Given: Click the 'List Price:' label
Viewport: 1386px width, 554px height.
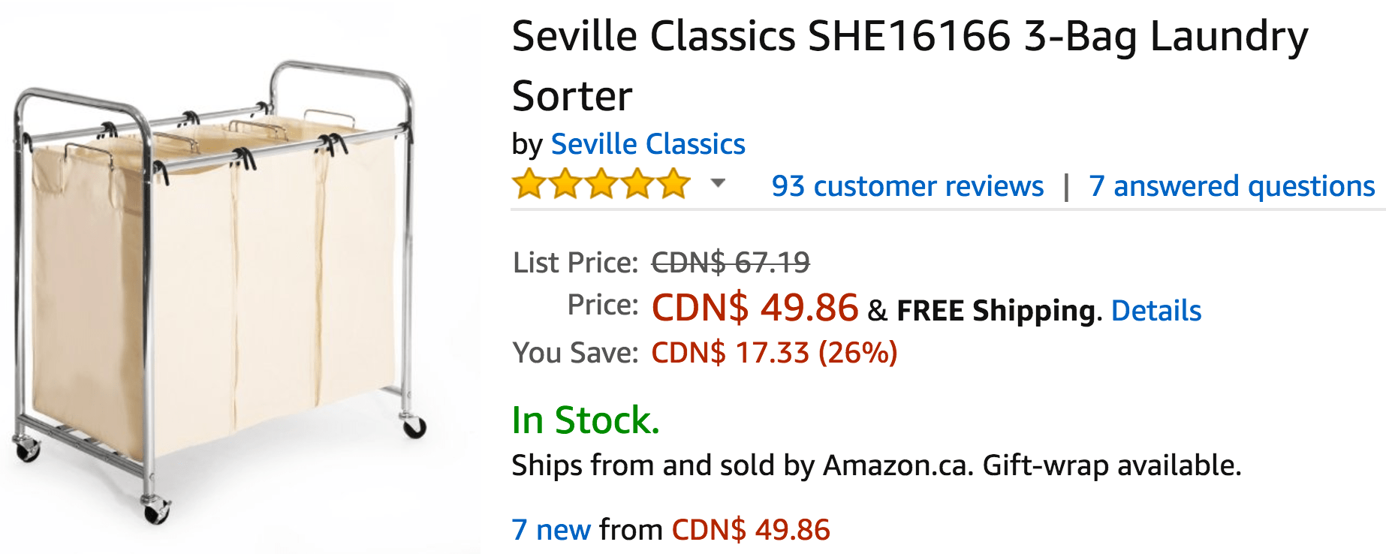Looking at the screenshot, I should point(575,263).
